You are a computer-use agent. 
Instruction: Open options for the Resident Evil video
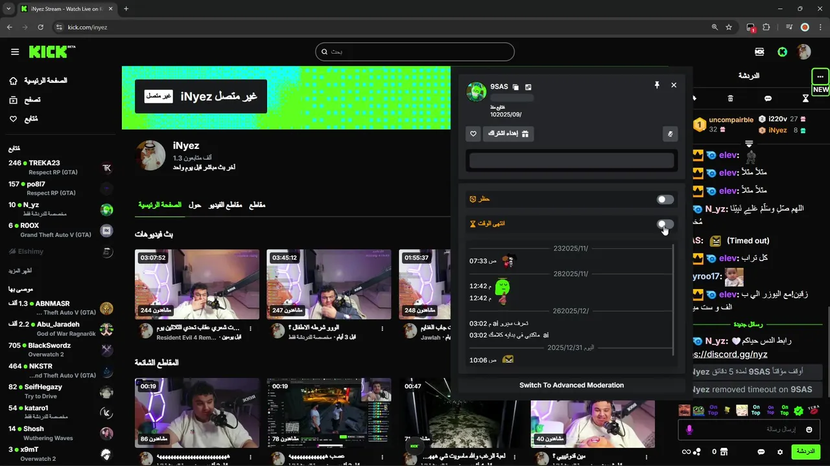coord(251,328)
